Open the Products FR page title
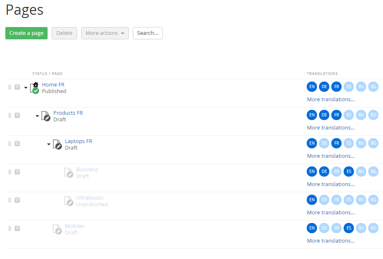 pyautogui.click(x=68, y=113)
